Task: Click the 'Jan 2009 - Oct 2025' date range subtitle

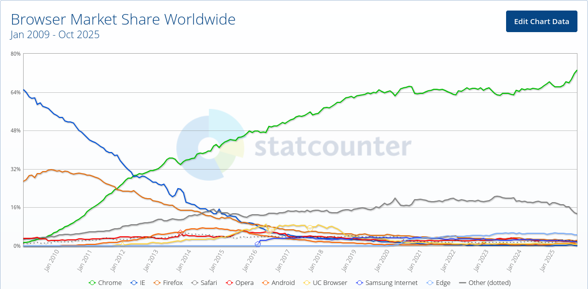Action: coord(55,35)
